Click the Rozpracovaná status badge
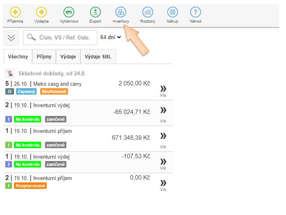This screenshot has width=286, height=215. pos(30,186)
